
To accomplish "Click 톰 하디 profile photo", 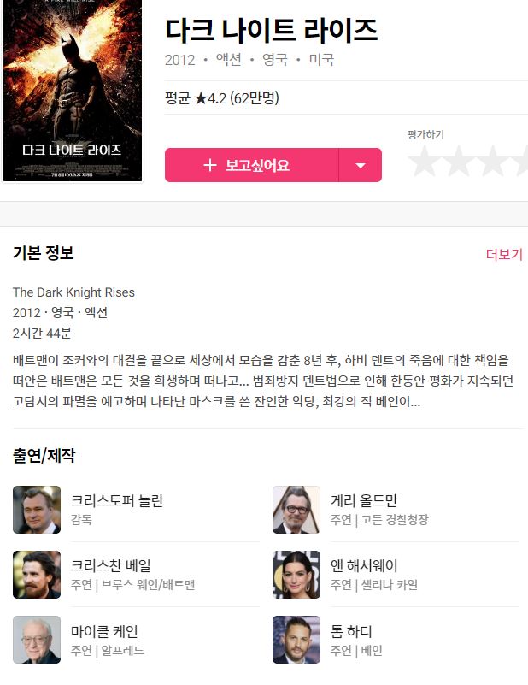I will [296, 640].
